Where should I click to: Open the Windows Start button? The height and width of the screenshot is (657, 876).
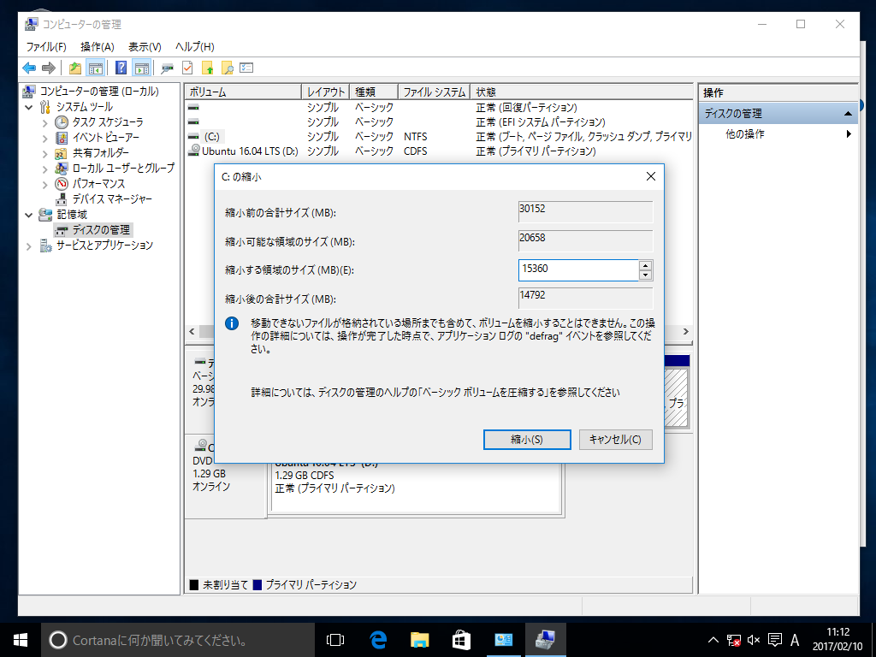21,640
